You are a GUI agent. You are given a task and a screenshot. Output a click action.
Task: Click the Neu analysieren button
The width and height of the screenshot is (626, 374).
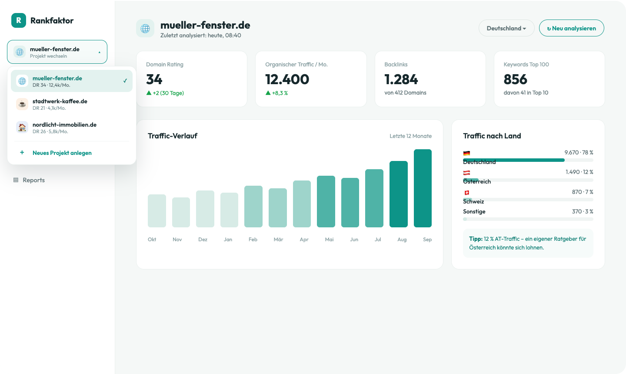point(572,28)
